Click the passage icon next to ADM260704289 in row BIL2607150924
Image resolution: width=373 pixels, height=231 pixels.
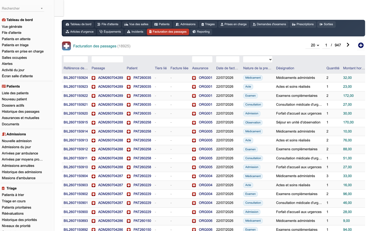[x=93, y=78]
